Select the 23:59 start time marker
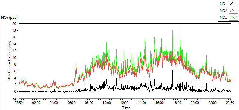 tap(19, 103)
